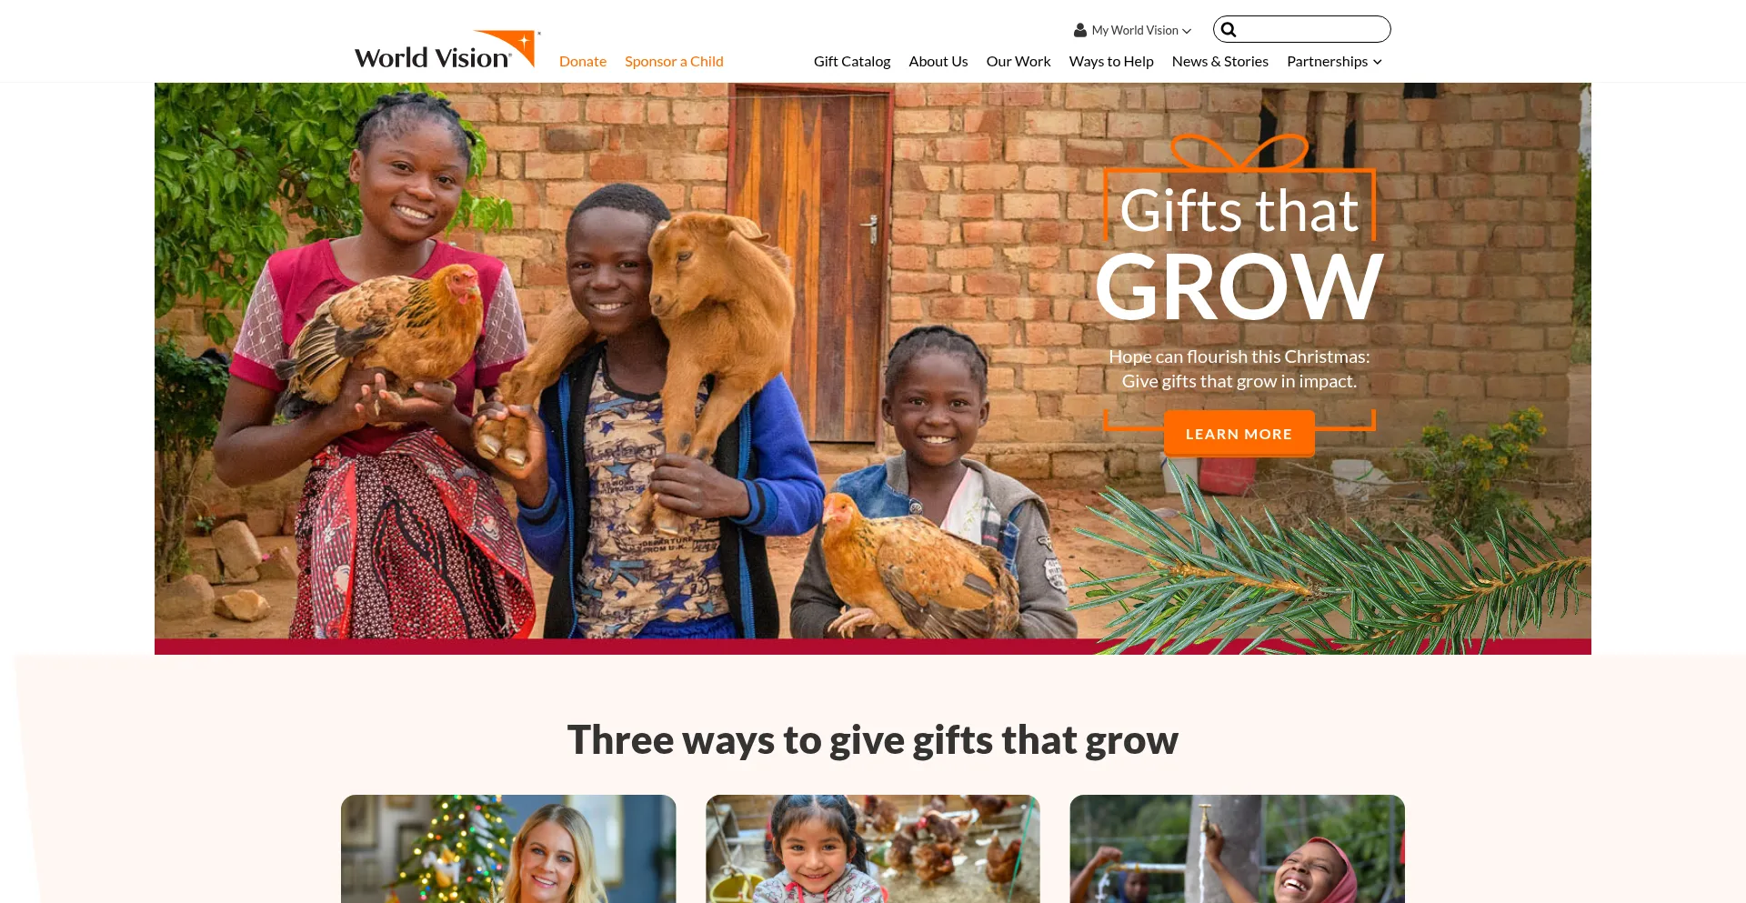Open Sponsor a Child link
Viewport: 1746px width, 903px height.
pyautogui.click(x=674, y=61)
